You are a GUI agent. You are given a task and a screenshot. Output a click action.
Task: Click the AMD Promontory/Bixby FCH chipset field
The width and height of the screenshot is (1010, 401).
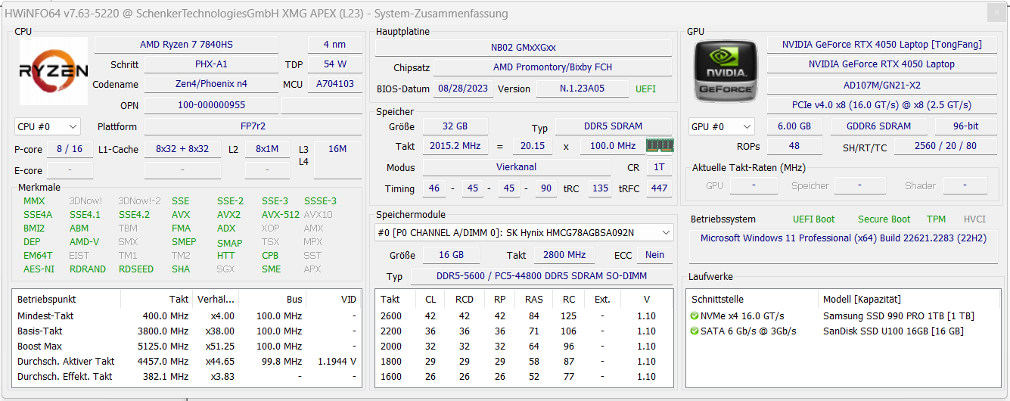point(552,67)
